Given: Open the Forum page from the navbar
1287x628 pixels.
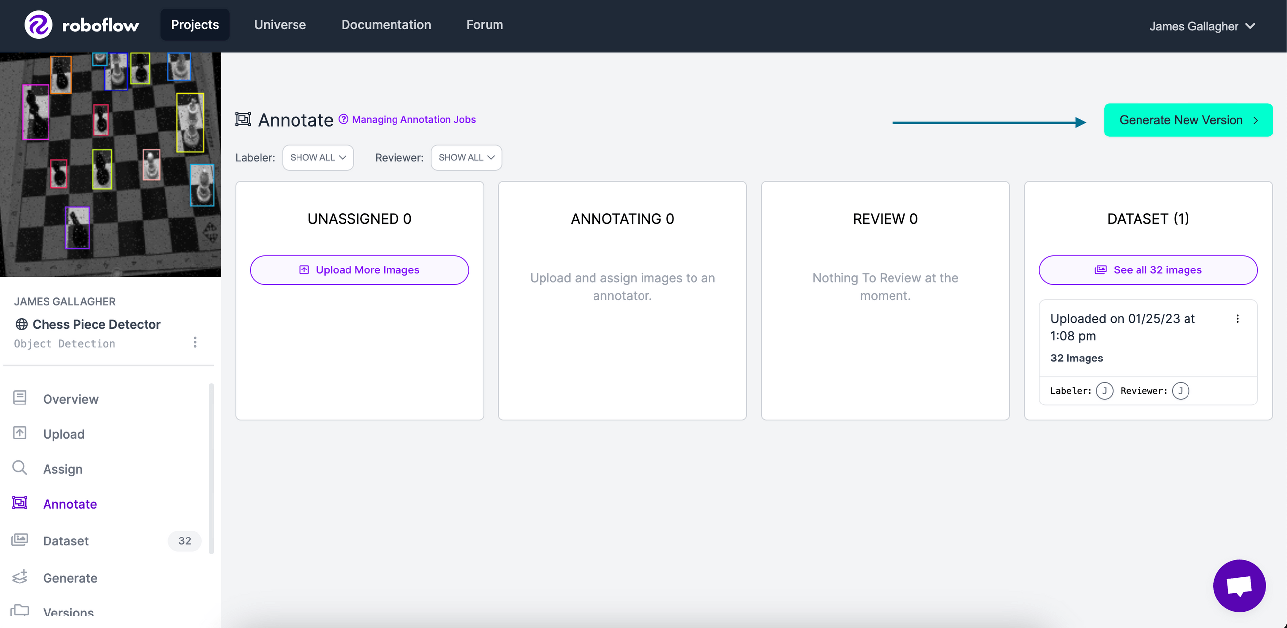Looking at the screenshot, I should 484,24.
